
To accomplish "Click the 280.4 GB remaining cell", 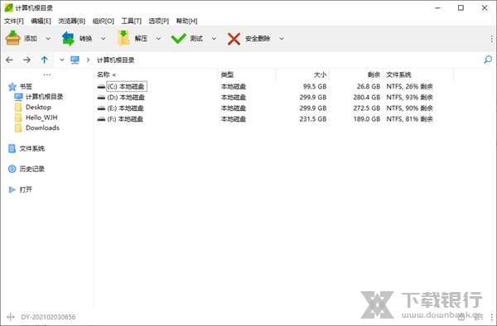I will tap(367, 97).
